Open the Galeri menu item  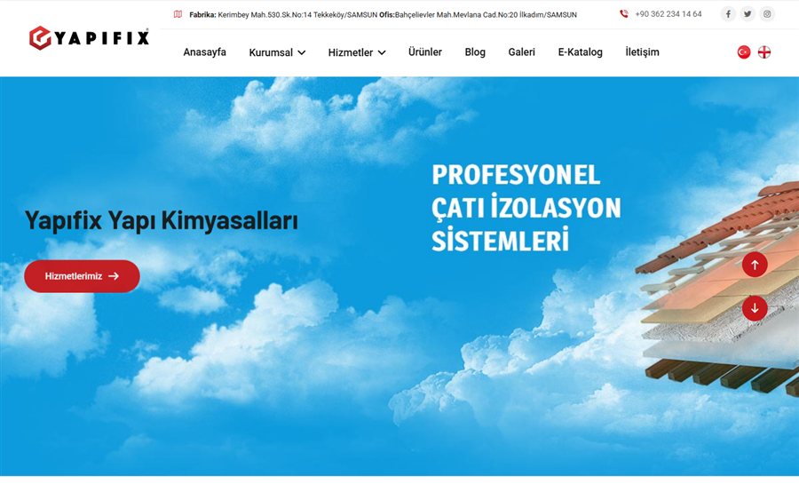point(521,52)
